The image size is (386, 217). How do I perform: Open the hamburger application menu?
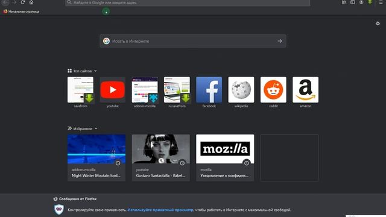click(381, 2)
